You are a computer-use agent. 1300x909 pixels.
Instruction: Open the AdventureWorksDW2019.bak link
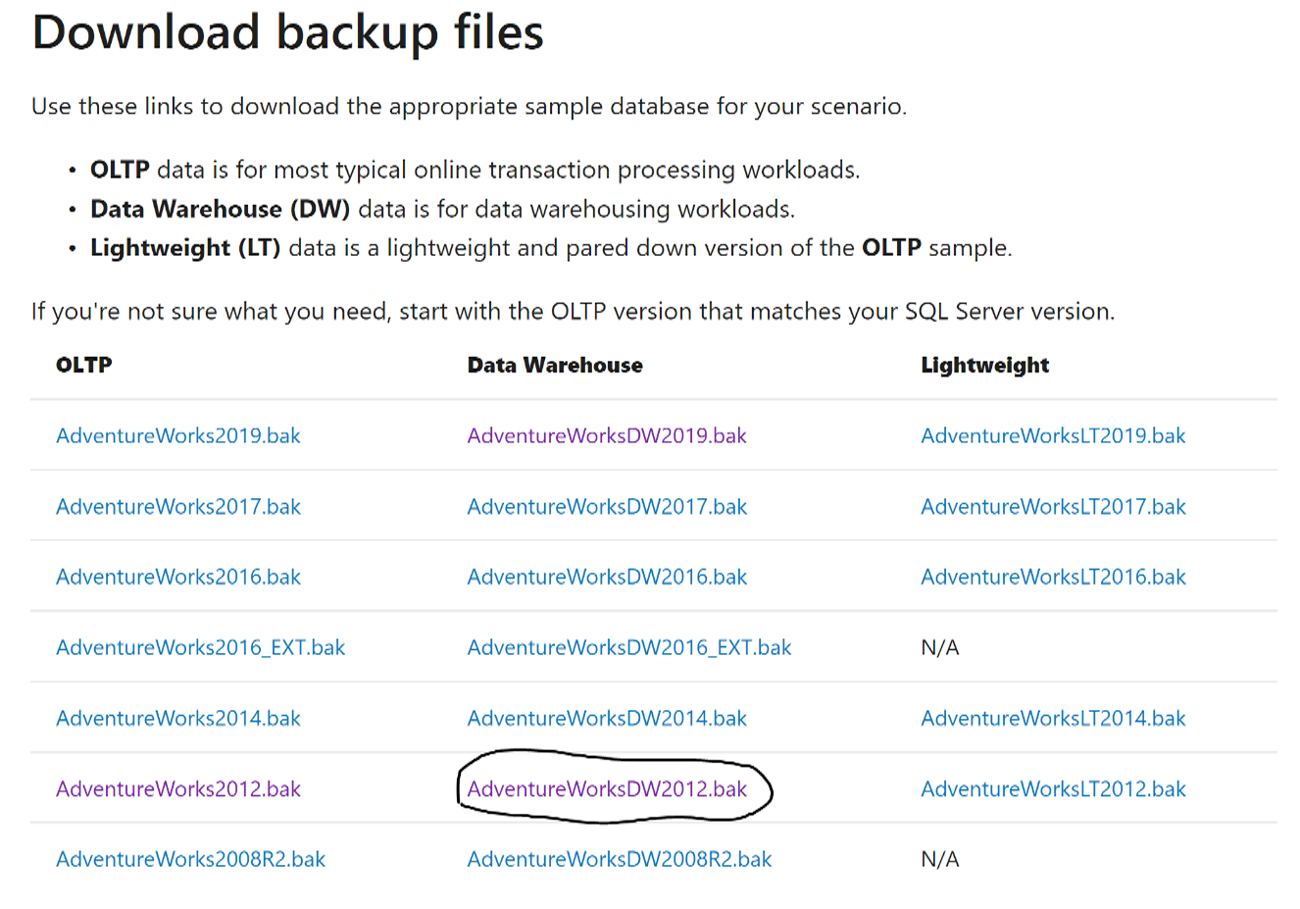click(606, 435)
